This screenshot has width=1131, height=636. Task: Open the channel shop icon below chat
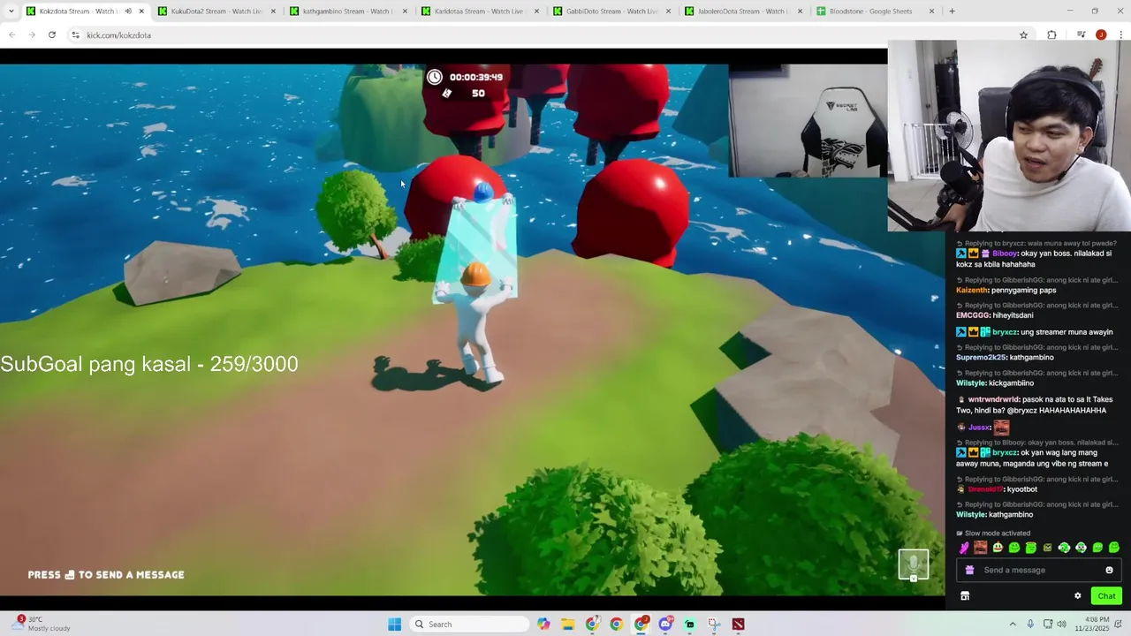965,596
